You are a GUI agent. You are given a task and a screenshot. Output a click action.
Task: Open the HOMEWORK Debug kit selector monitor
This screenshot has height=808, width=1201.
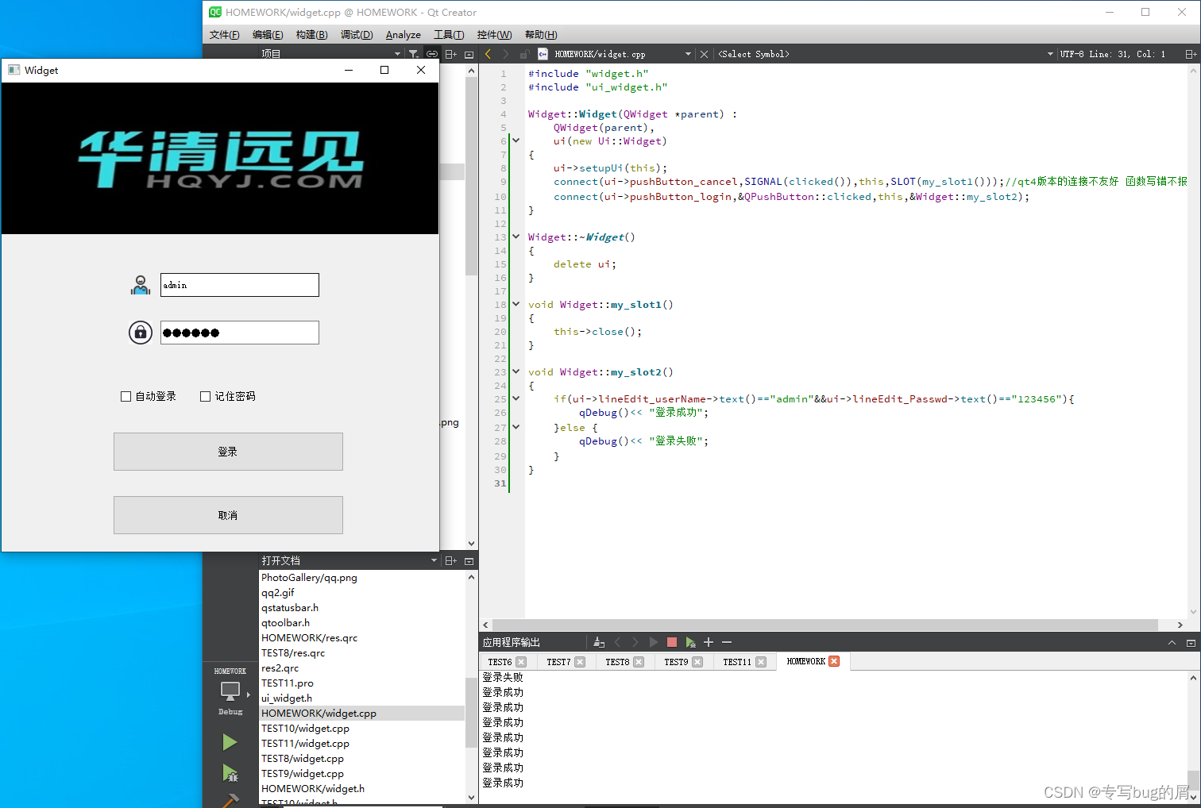pyautogui.click(x=230, y=691)
